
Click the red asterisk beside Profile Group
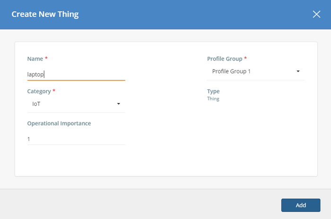(x=245, y=58)
